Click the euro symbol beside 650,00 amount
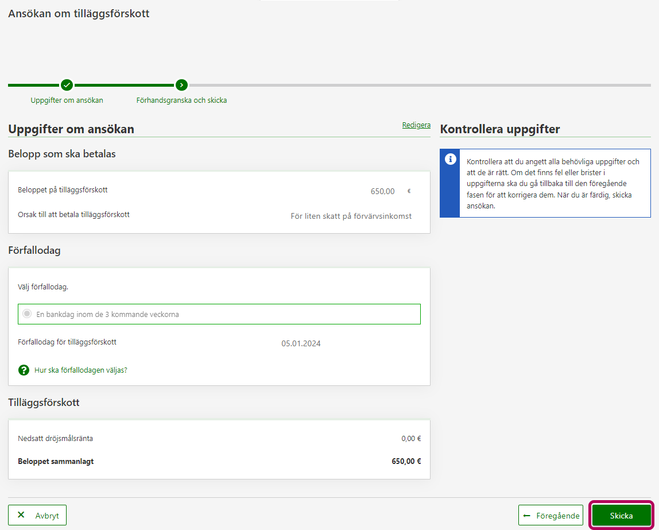The width and height of the screenshot is (659, 530). pos(409,191)
